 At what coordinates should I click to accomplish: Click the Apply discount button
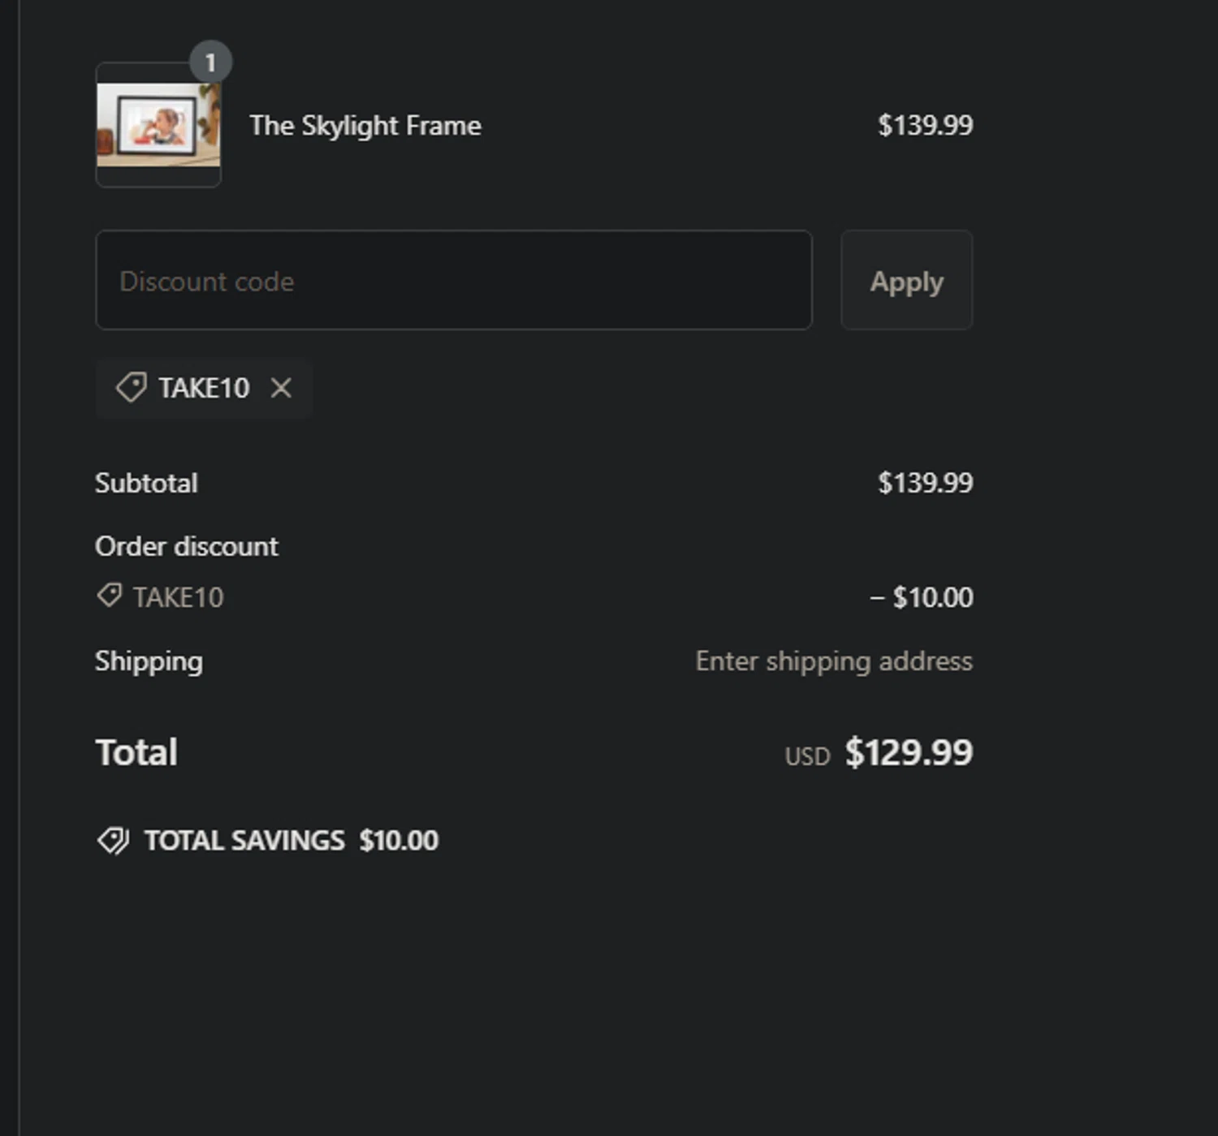pyautogui.click(x=906, y=280)
